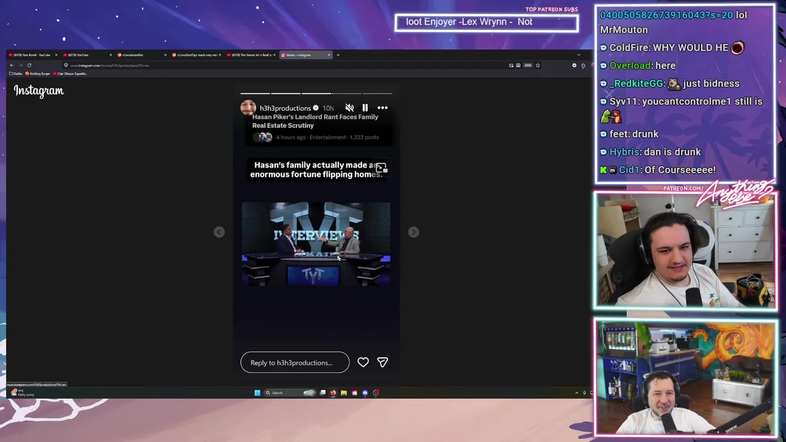
Task: Click the 200% zoom indicator
Action: (527, 65)
